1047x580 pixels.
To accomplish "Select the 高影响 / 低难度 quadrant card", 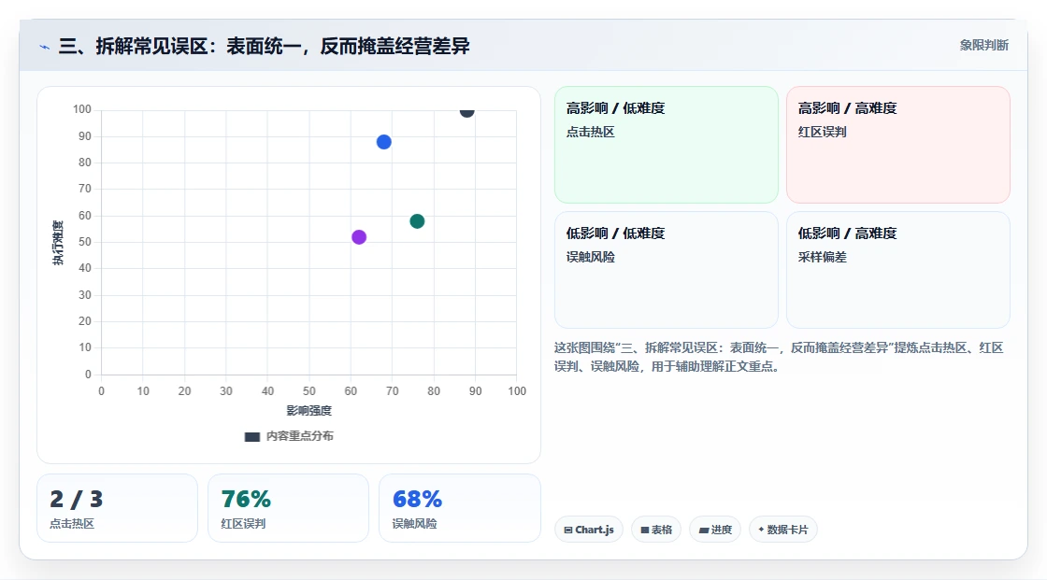I will (x=667, y=145).
